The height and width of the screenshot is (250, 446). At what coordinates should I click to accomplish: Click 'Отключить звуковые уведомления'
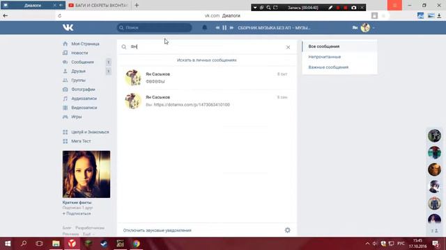click(157, 230)
